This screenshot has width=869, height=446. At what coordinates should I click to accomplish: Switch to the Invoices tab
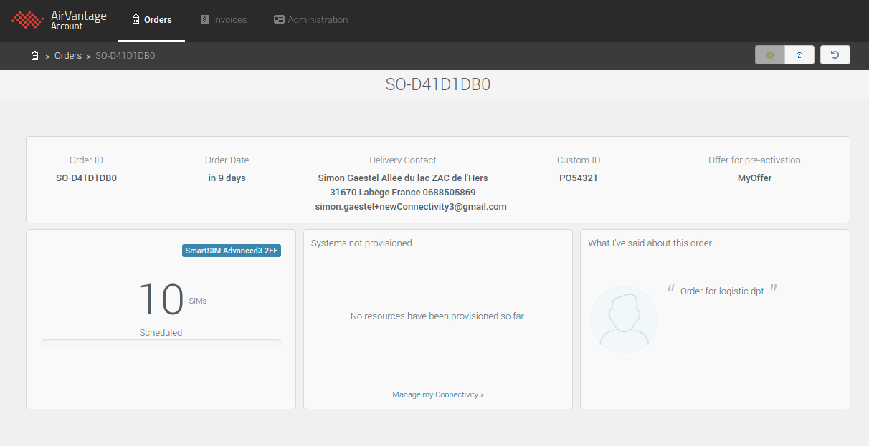224,20
